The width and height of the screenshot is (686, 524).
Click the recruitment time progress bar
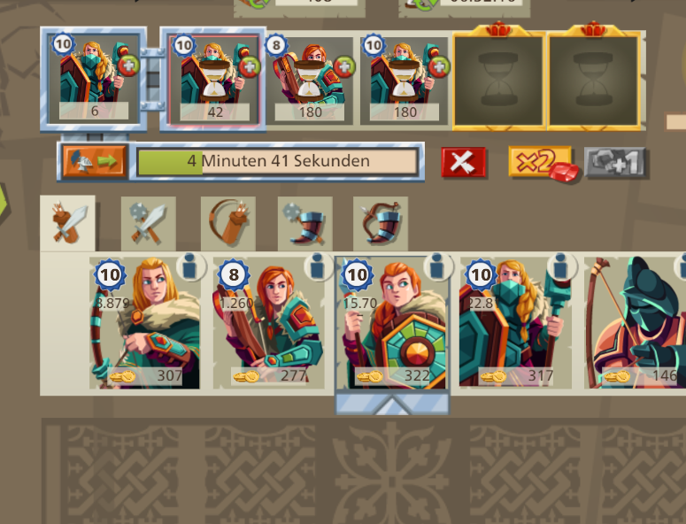[277, 161]
